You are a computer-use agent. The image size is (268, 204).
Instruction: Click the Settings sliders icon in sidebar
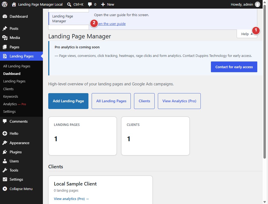click(5, 179)
